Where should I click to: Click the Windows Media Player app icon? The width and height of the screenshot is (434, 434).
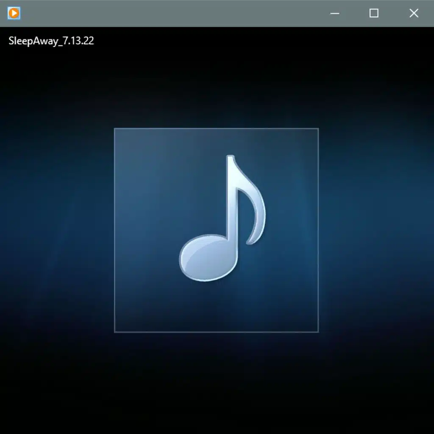click(14, 13)
